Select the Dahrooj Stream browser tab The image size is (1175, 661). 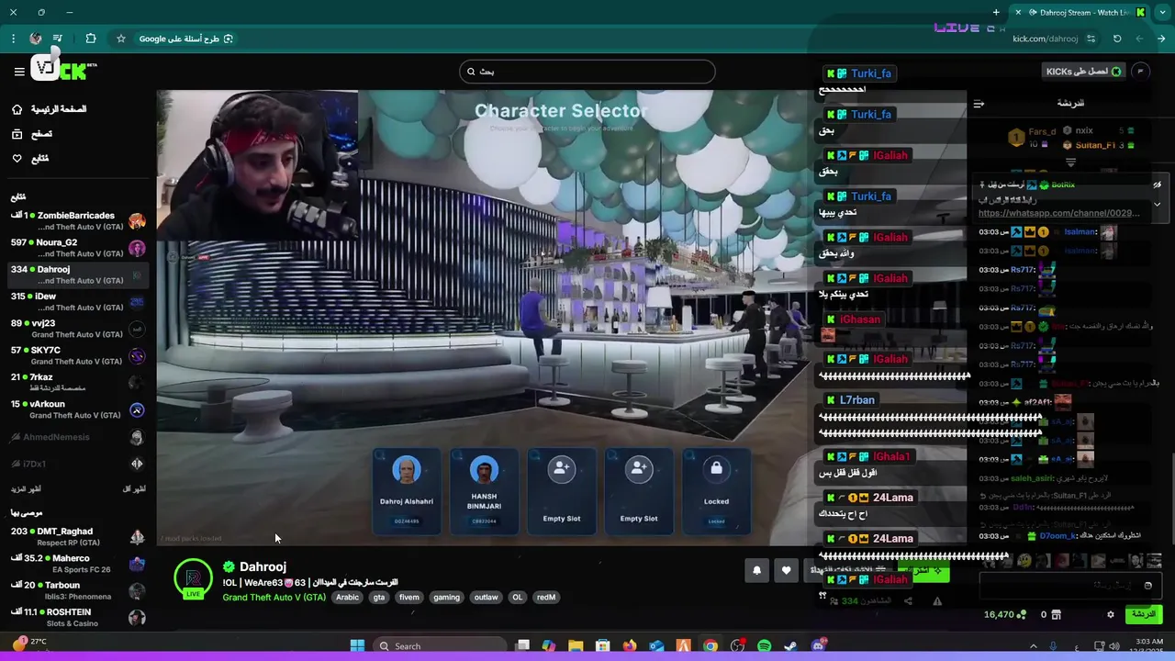(1081, 12)
